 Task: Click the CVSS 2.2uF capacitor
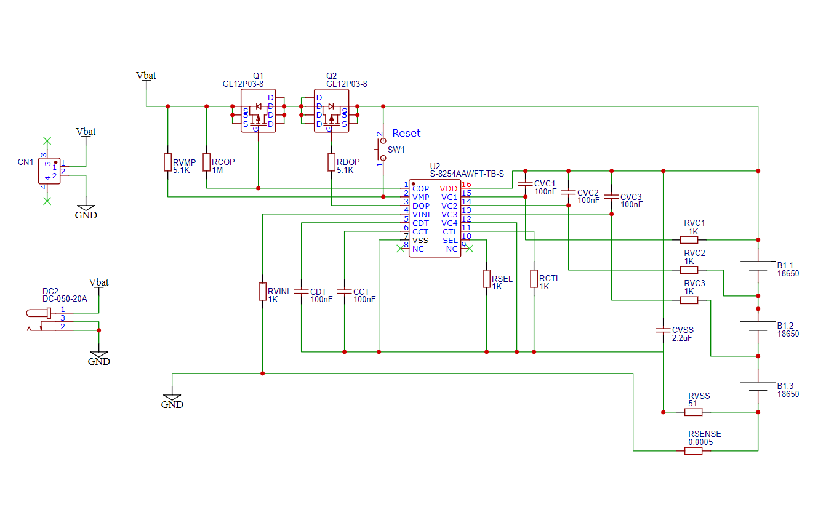663,330
